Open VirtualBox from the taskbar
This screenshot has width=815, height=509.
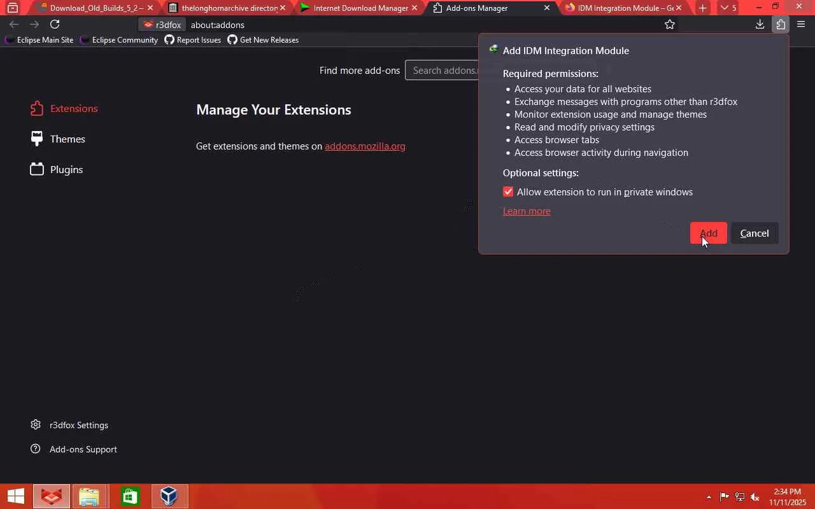[x=169, y=496]
